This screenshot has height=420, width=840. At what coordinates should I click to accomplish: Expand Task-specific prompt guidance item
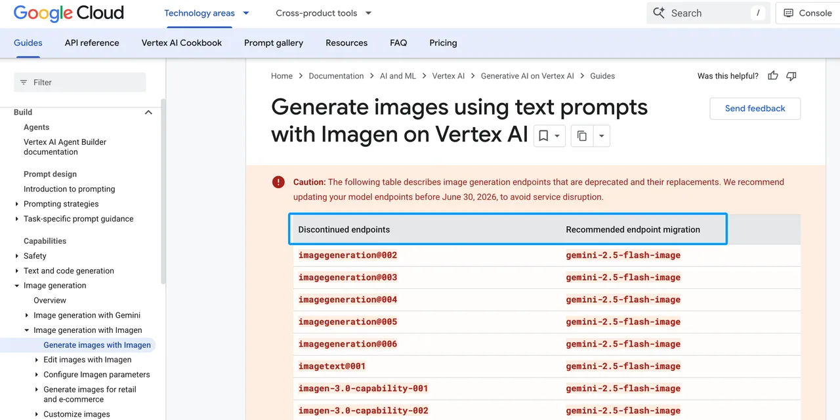pyautogui.click(x=17, y=219)
